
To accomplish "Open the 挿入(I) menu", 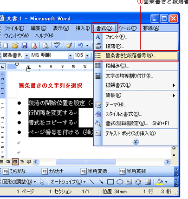I will pos(83,28).
